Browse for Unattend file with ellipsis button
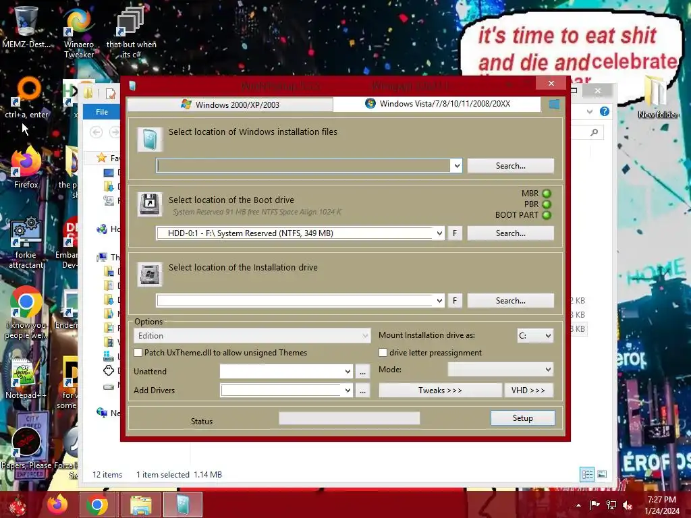The image size is (691, 518). 362,372
